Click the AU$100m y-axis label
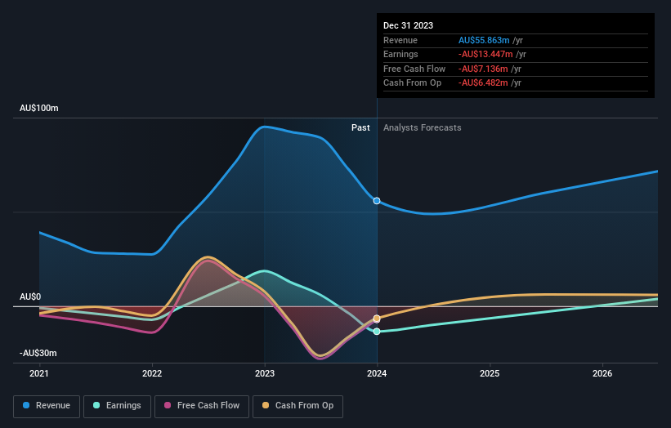Image resolution: width=671 pixels, height=428 pixels. pyautogui.click(x=39, y=108)
